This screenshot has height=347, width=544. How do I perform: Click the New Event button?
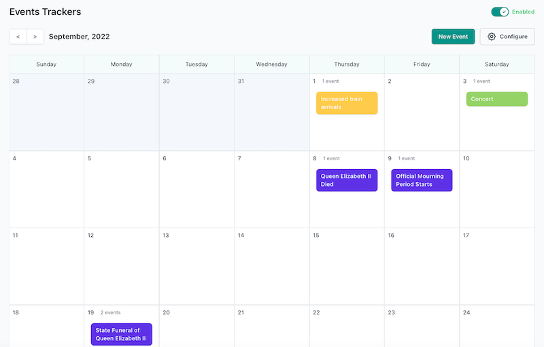click(453, 37)
